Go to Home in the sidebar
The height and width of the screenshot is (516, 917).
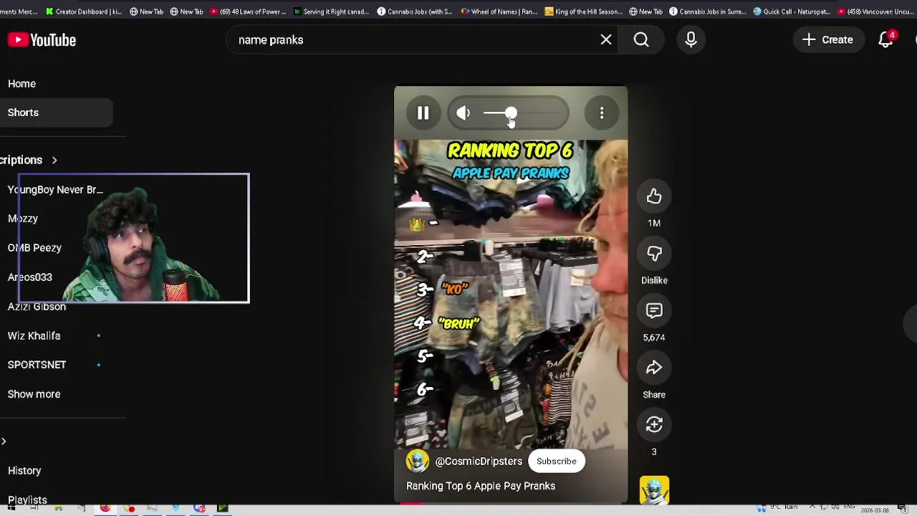pyautogui.click(x=21, y=84)
